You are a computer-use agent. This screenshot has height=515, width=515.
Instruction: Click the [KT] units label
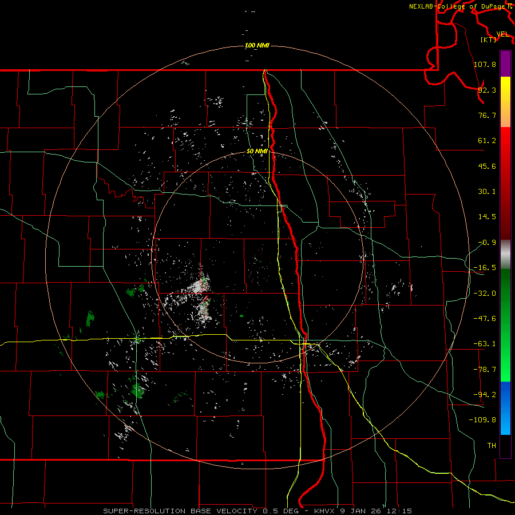coord(489,39)
